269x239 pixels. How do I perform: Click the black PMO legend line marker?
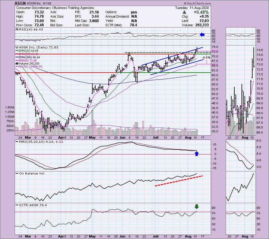[17, 142]
